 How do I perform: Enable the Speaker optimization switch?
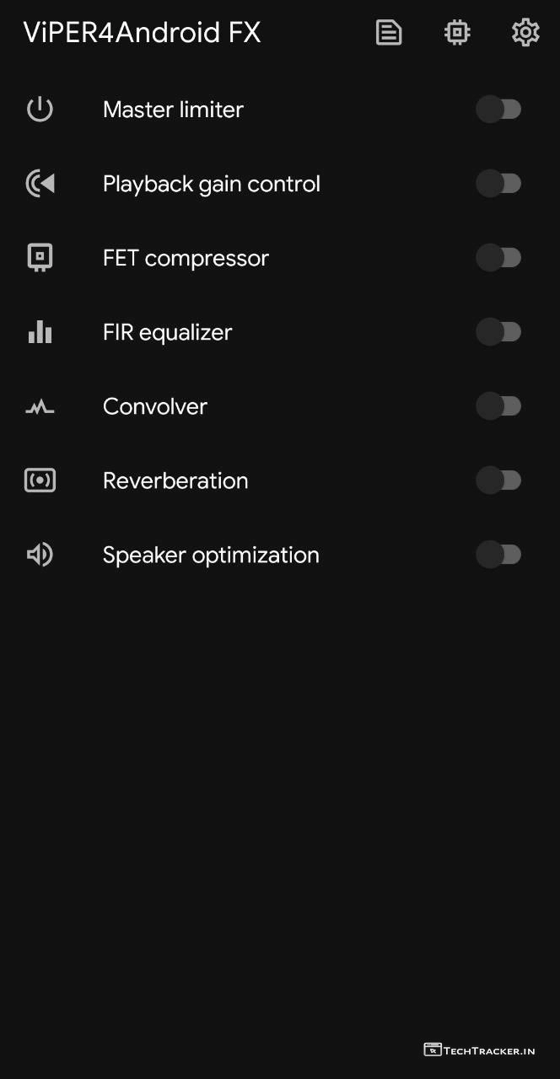coord(499,555)
